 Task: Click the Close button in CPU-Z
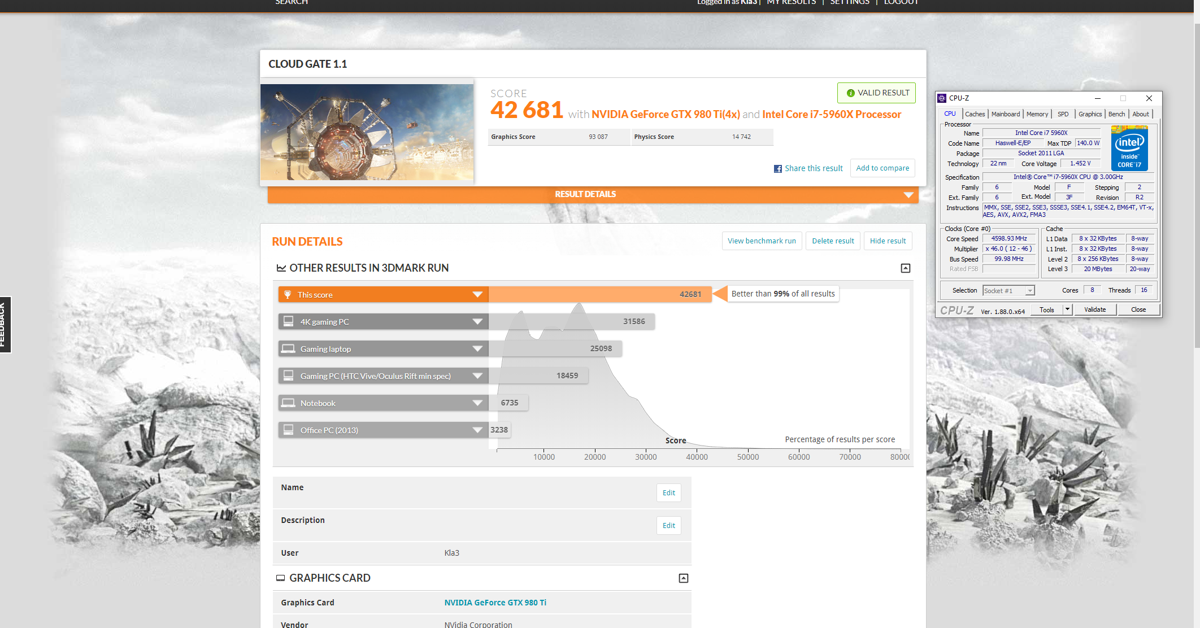click(1138, 309)
